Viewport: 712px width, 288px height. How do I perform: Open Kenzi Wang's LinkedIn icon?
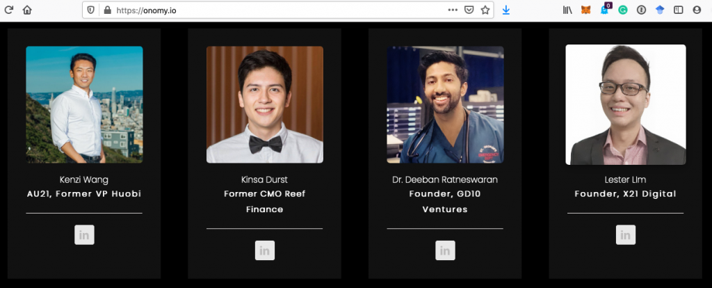click(84, 235)
